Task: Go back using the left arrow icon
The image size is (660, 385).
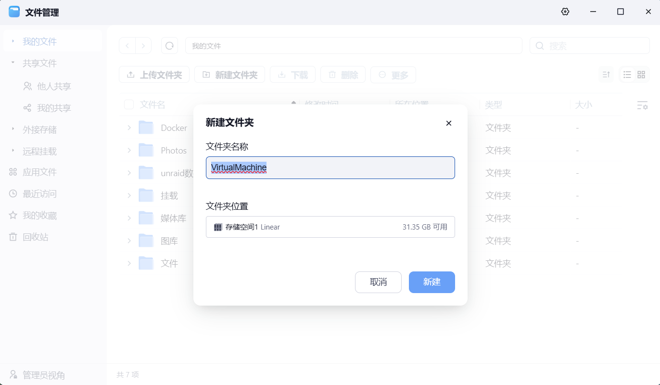Action: coord(127,46)
